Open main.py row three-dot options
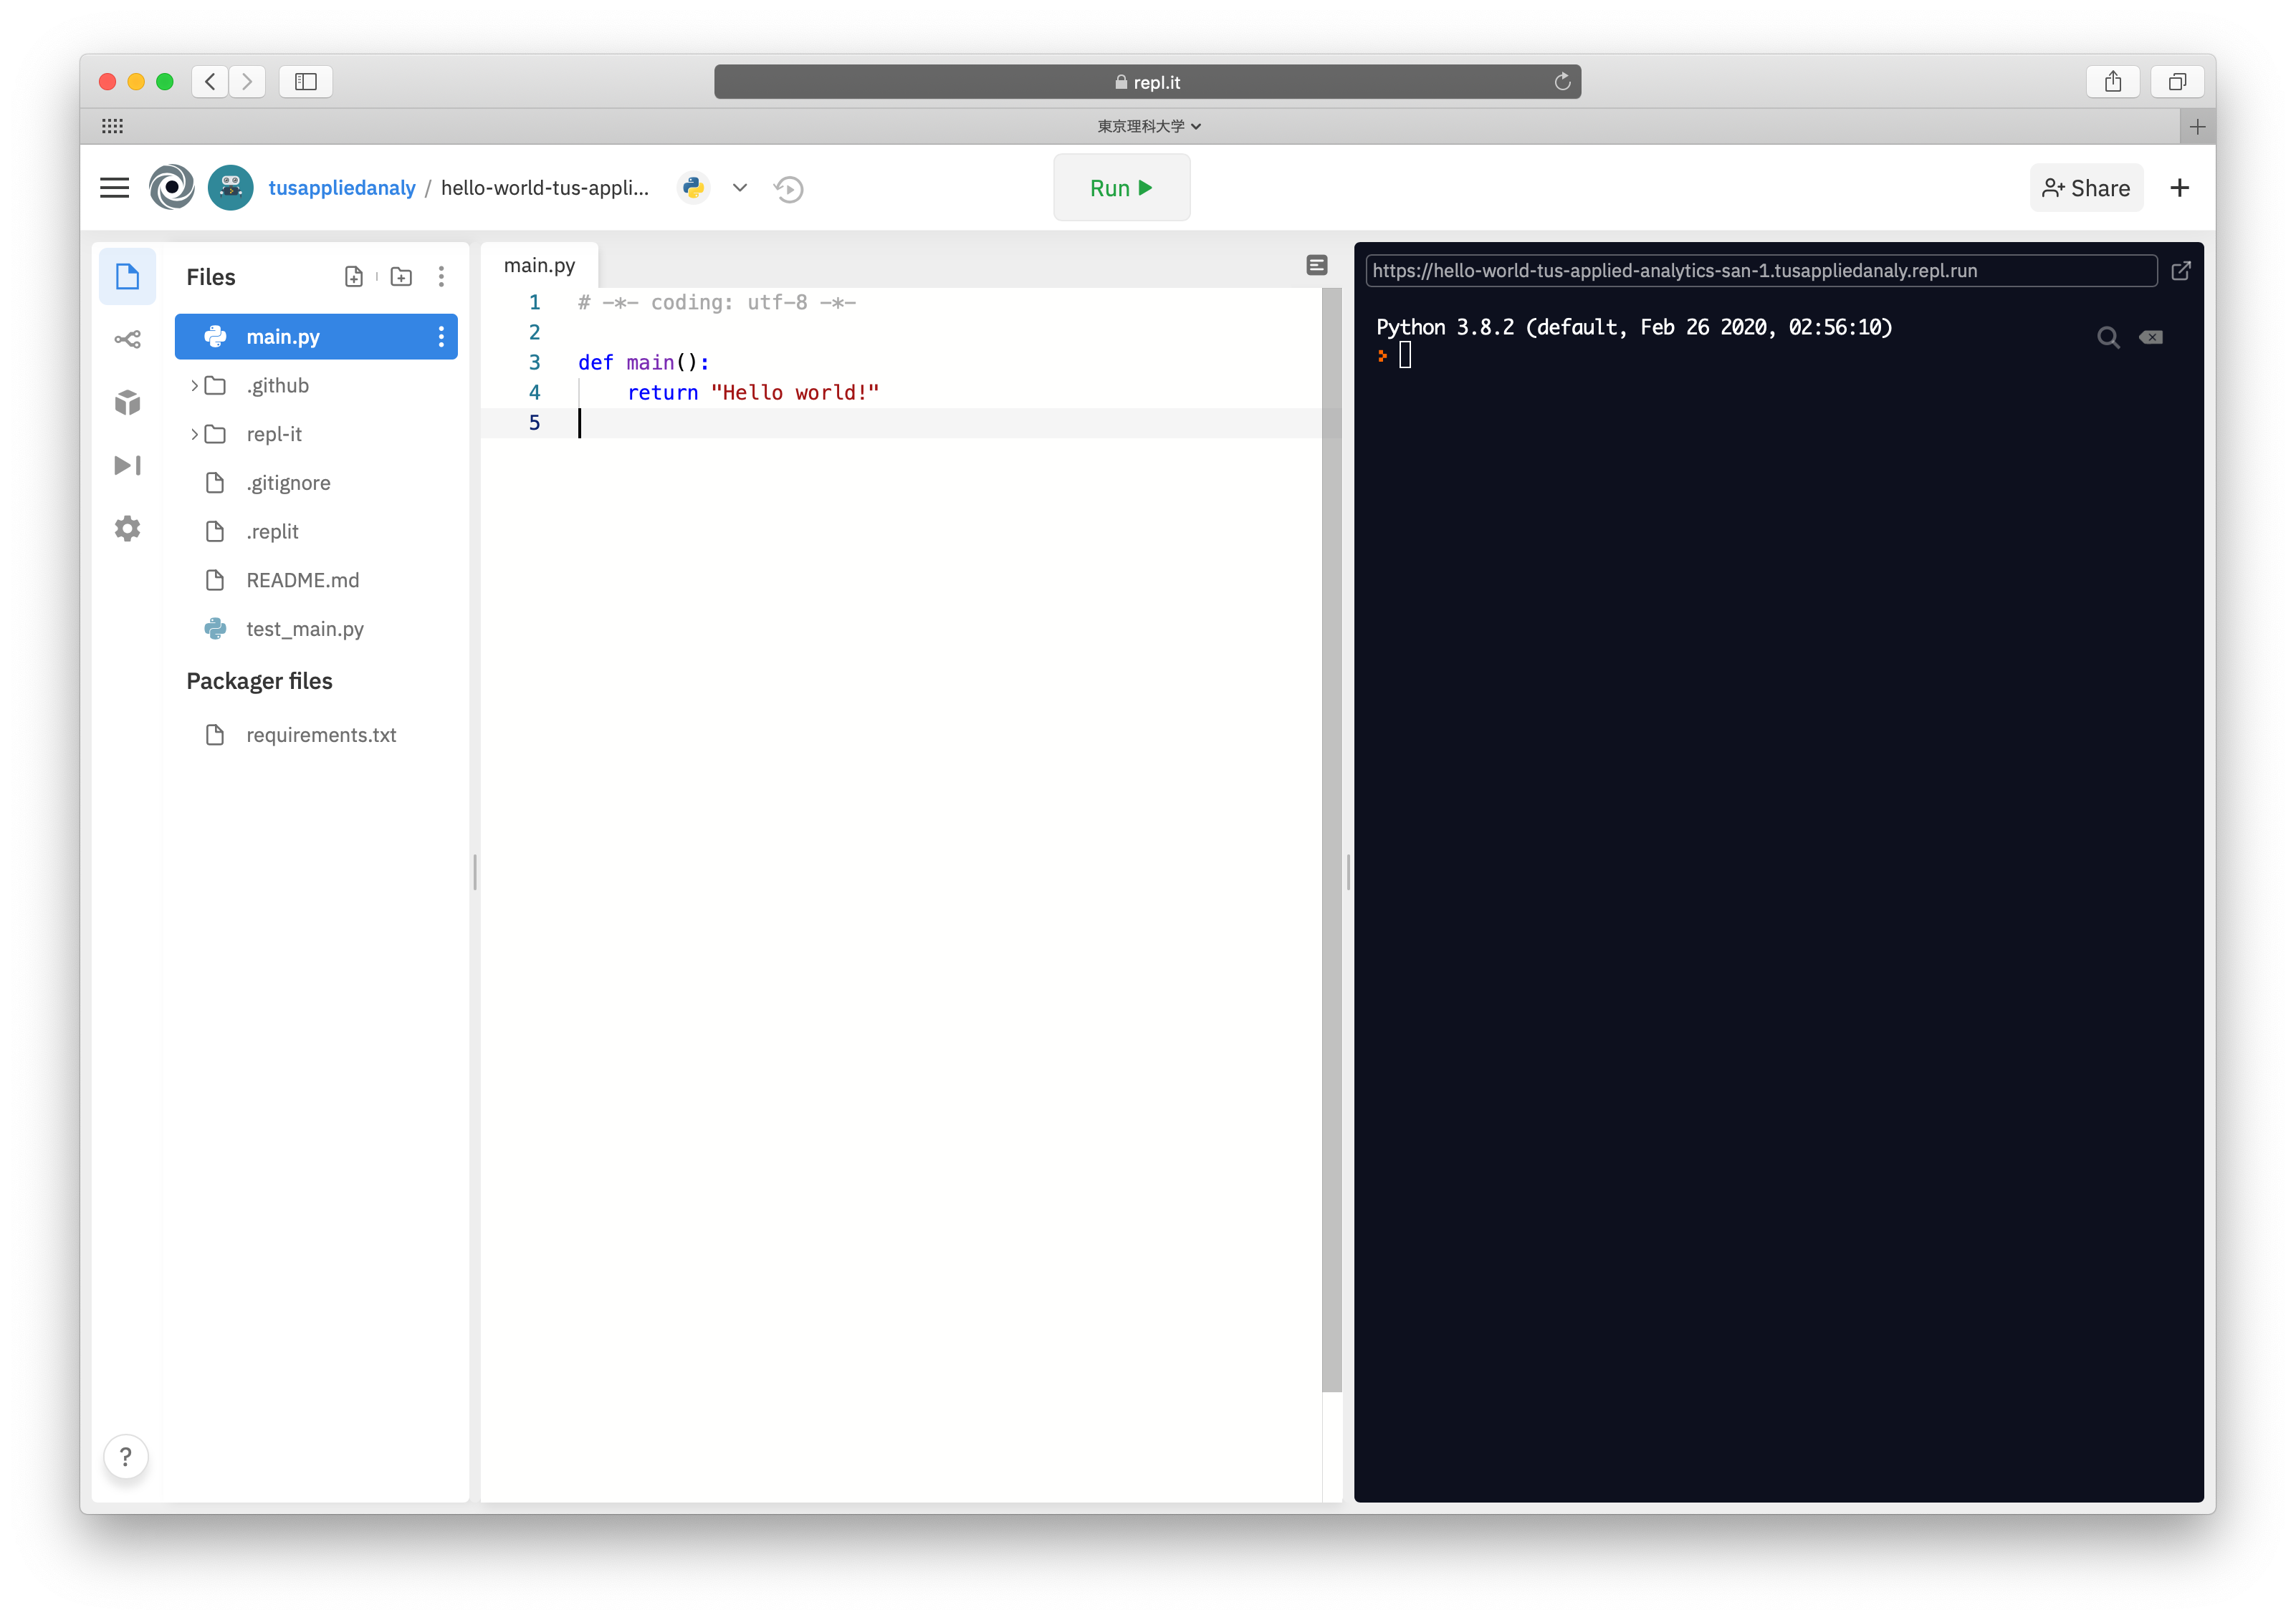The height and width of the screenshot is (1620, 2296). point(441,337)
